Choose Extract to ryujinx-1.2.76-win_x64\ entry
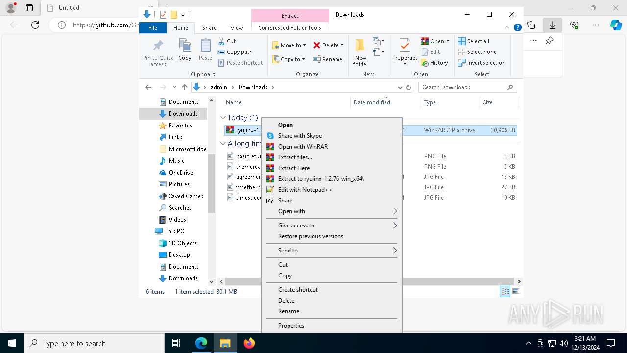This screenshot has height=353, width=627. [x=332, y=179]
